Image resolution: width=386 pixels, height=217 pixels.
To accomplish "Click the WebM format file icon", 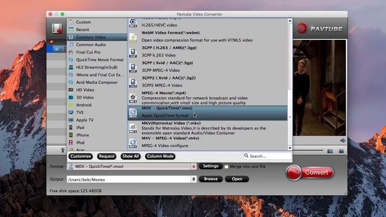I will coord(133,37).
